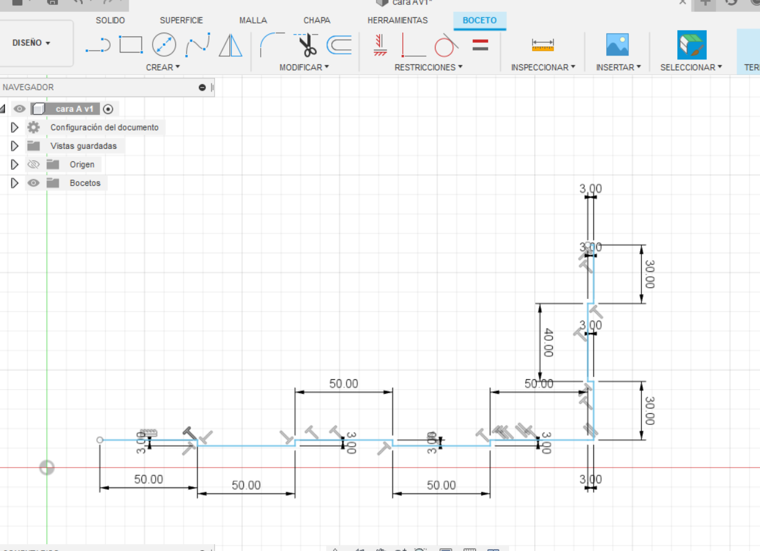Click the Bocetos folder icon
760x551 pixels.
53,183
